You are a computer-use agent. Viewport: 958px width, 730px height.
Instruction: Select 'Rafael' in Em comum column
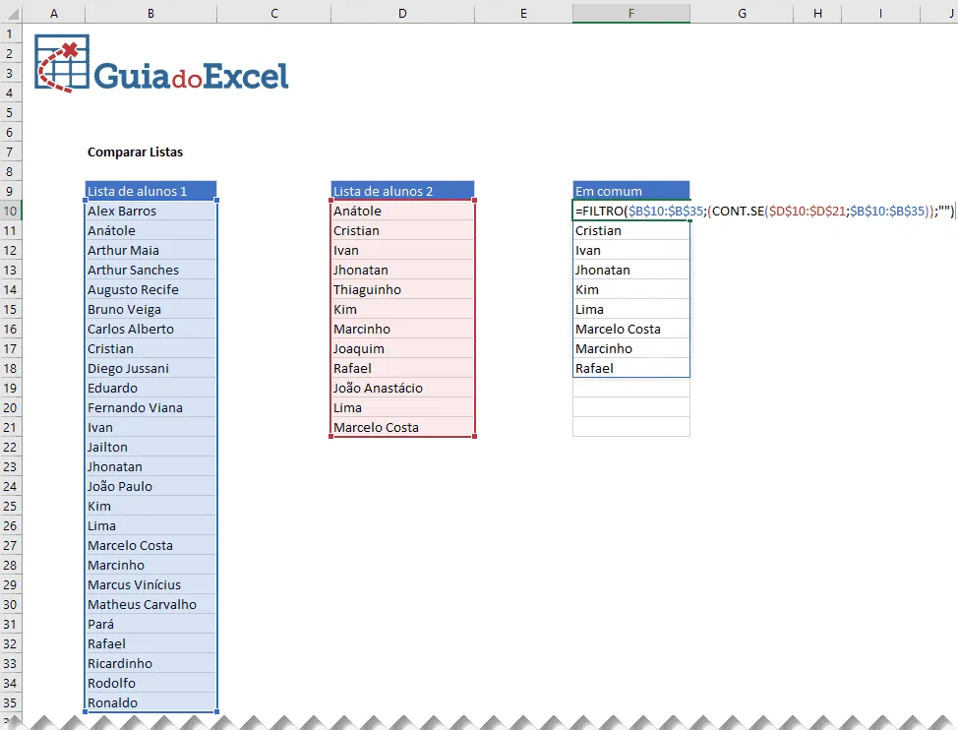pos(631,368)
